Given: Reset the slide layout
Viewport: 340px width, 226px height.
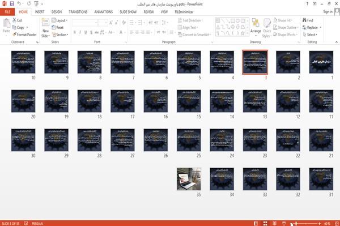Looking at the screenshot, I should (58, 28).
